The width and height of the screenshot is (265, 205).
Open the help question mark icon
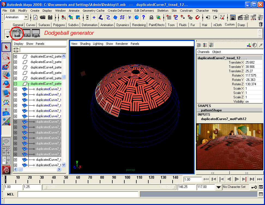143,17
